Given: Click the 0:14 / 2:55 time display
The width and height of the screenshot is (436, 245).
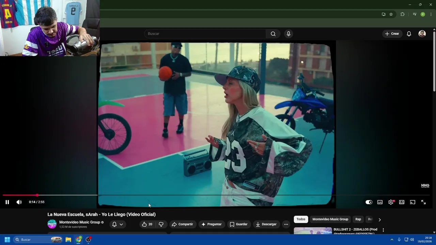Looking at the screenshot, I should pos(36,202).
